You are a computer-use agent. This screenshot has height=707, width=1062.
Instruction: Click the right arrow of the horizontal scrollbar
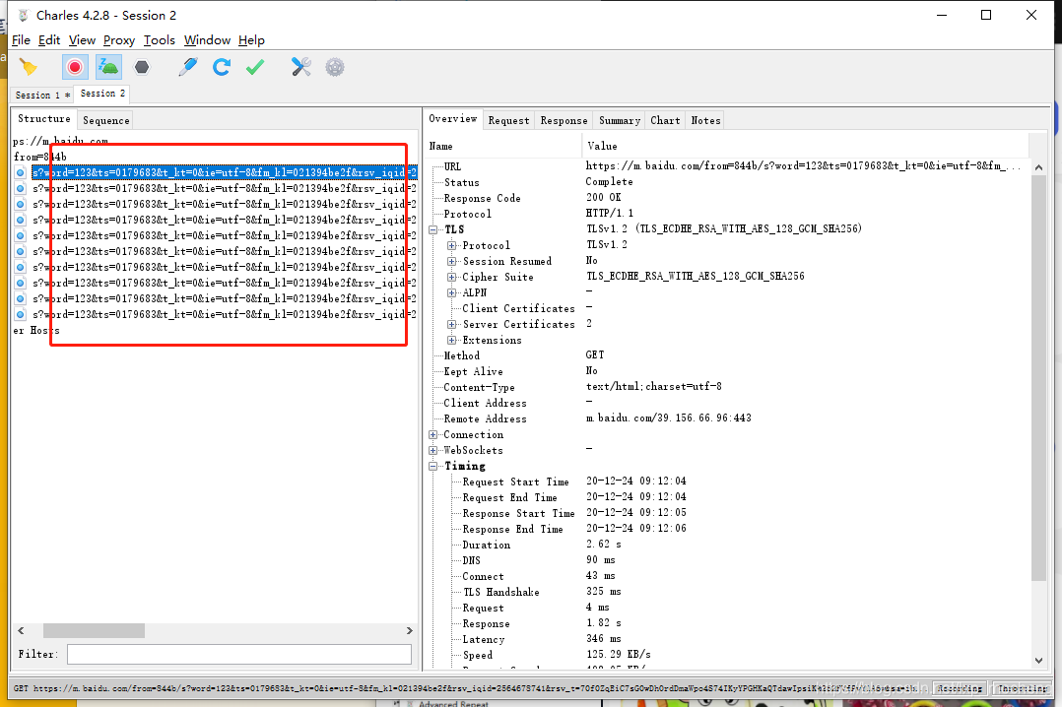(409, 630)
